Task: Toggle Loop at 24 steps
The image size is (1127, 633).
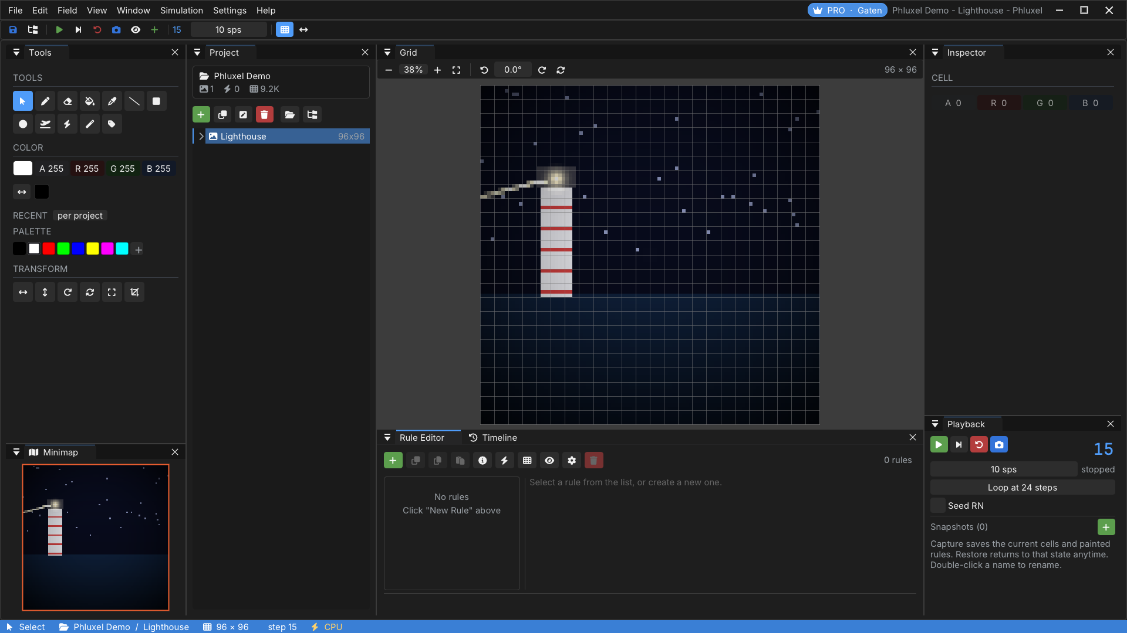Action: click(x=1023, y=488)
